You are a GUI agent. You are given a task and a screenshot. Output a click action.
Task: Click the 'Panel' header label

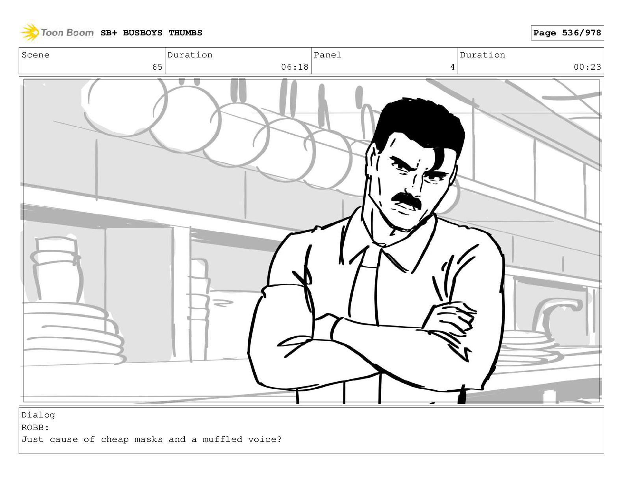[x=328, y=55]
